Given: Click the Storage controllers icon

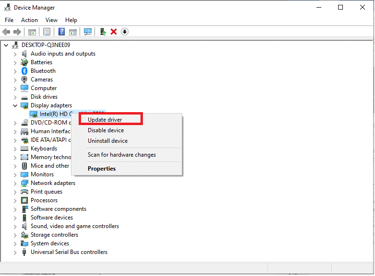Looking at the screenshot, I should coord(24,235).
